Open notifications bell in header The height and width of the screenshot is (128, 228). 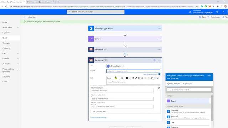tap(190, 12)
